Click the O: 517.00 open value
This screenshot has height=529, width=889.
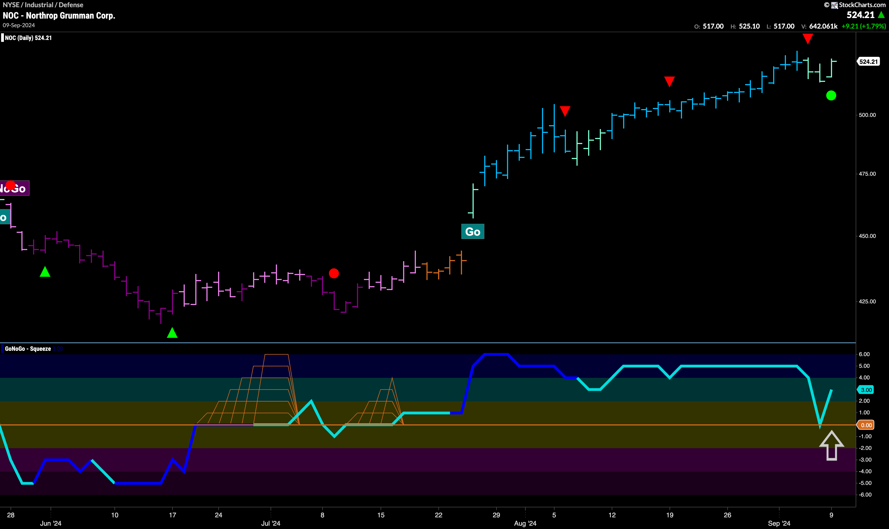click(709, 26)
